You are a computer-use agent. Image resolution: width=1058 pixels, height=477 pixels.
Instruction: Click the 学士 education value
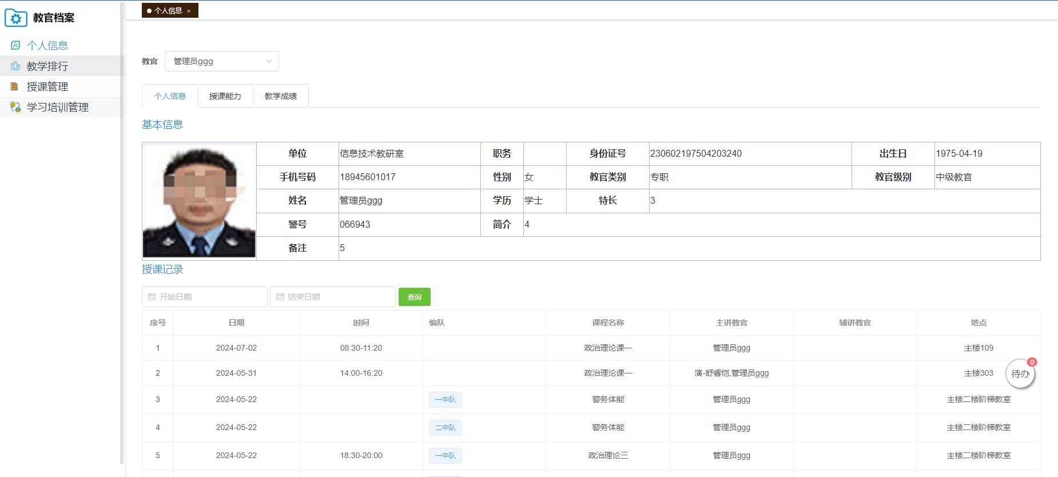pos(534,200)
